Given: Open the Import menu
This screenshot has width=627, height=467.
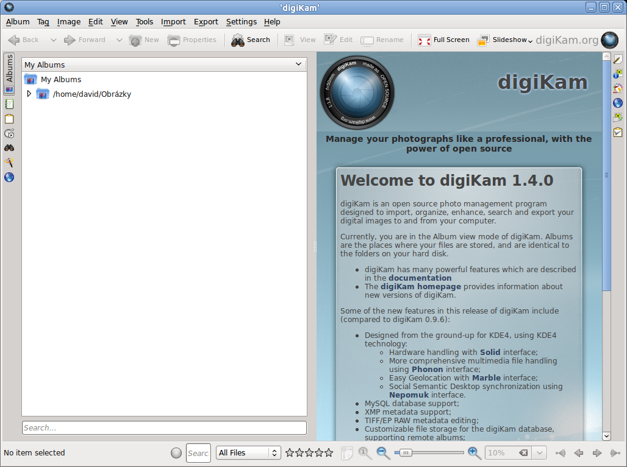Looking at the screenshot, I should point(173,21).
